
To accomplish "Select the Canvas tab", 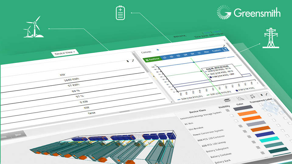I will (x=146, y=52).
